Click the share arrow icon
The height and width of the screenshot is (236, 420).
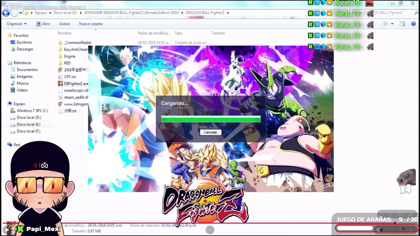point(411,214)
